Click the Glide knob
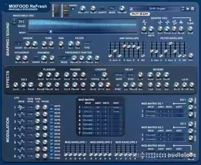Viewport: 201px width, 165px height. pyautogui.click(x=93, y=8)
